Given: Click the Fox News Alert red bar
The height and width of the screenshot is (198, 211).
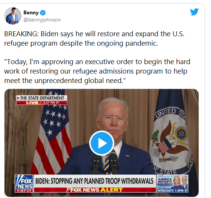Looking at the screenshot, I should coord(95,190).
